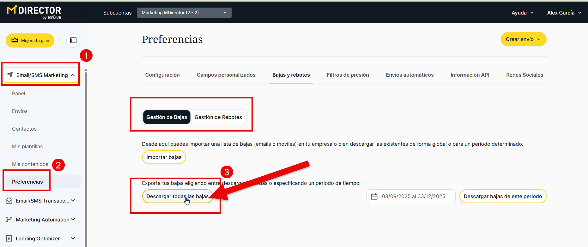
Task: Open the Alex García user menu
Action: point(564,13)
